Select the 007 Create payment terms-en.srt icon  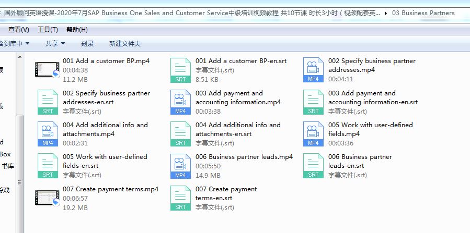click(180, 198)
